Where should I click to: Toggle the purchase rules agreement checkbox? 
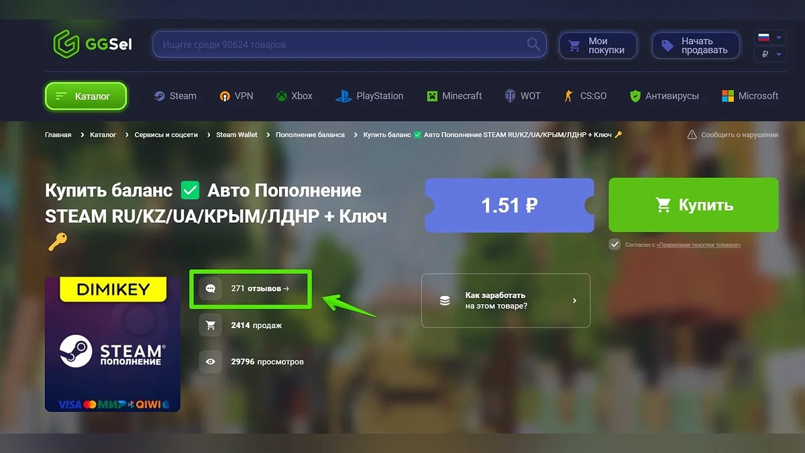point(614,244)
